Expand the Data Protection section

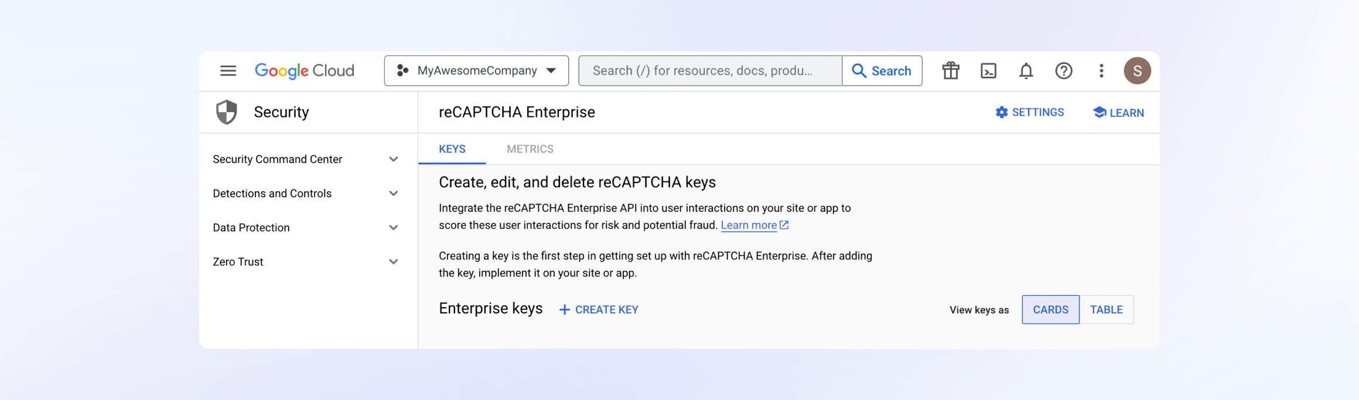(x=394, y=227)
